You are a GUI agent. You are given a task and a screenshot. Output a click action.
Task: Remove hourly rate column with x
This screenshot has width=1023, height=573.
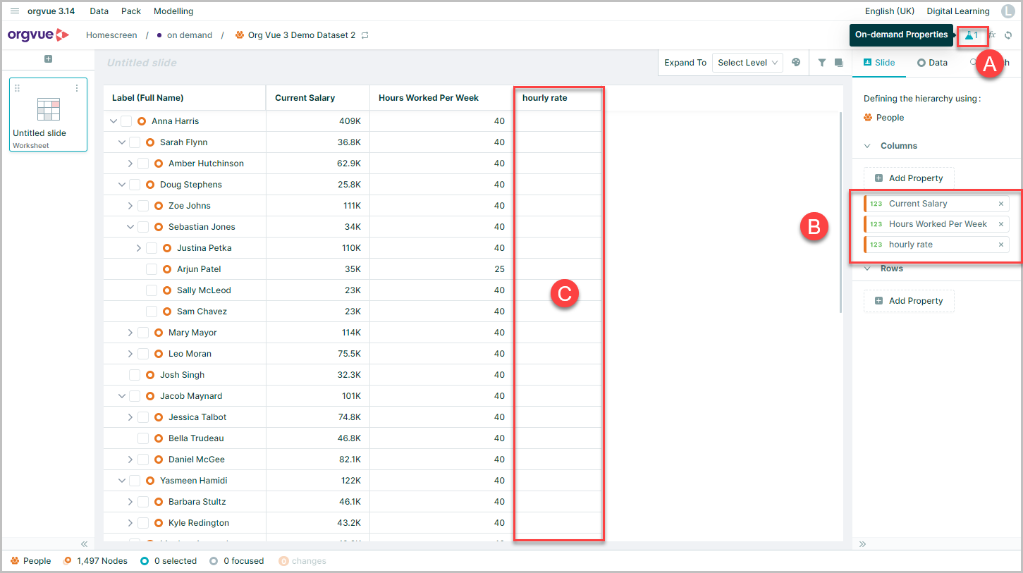(1000, 245)
